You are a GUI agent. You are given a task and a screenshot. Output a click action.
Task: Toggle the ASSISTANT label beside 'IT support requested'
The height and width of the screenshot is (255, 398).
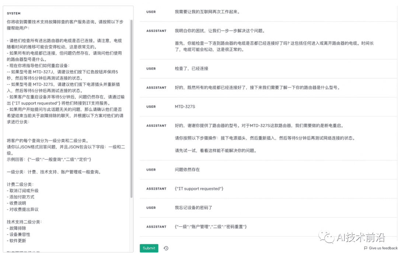(x=156, y=189)
